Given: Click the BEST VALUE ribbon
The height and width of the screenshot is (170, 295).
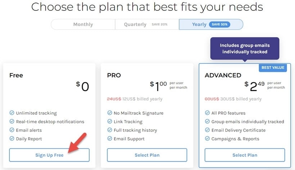Looking at the screenshot, I should pyautogui.click(x=273, y=68).
